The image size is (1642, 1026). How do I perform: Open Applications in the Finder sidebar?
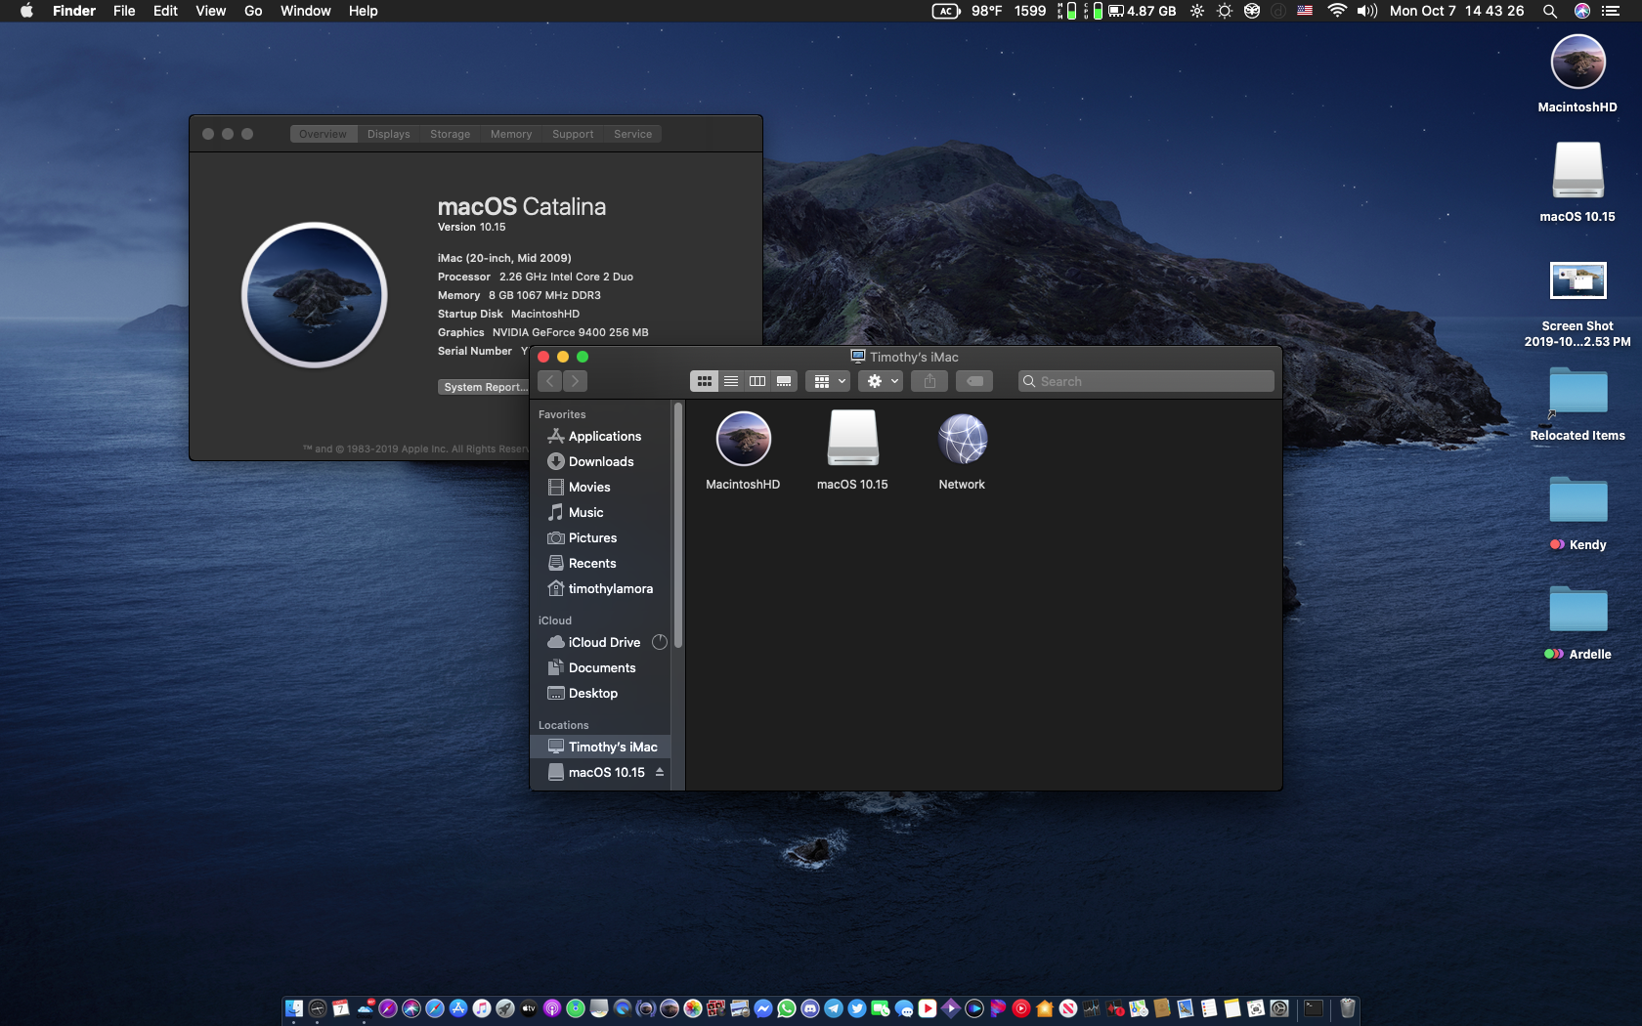[x=604, y=437]
